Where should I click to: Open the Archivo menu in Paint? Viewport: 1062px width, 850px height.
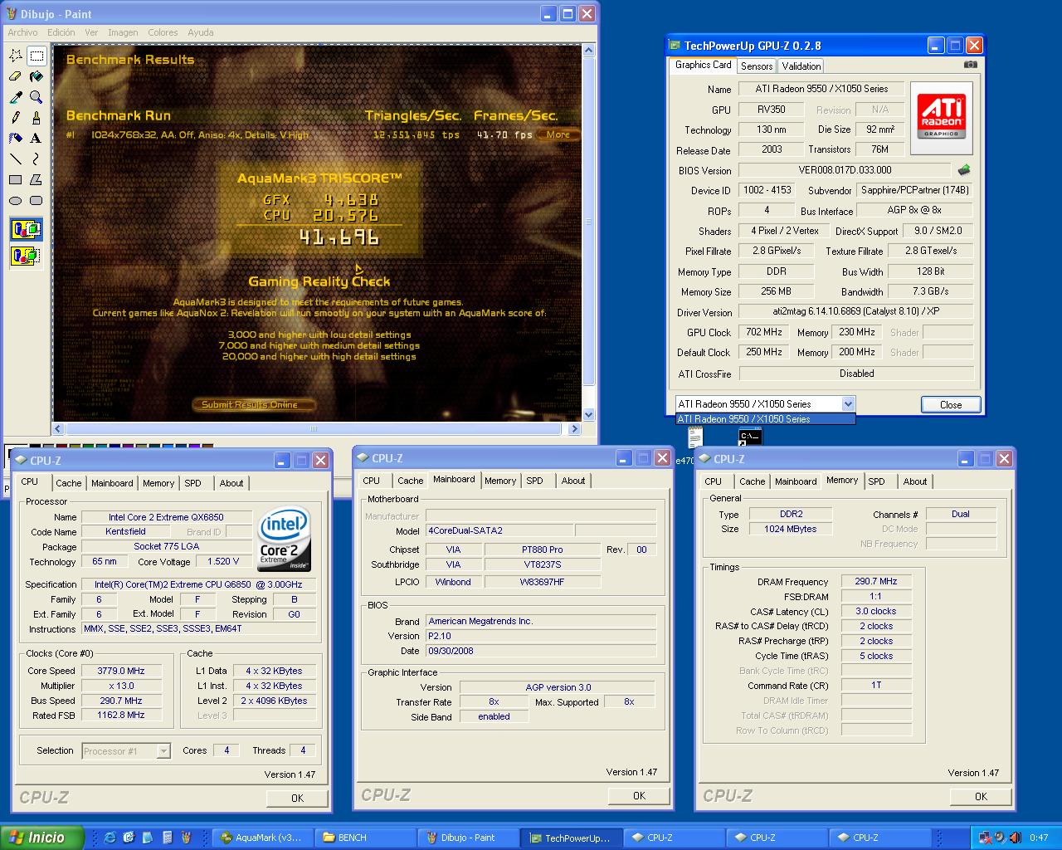(x=22, y=32)
